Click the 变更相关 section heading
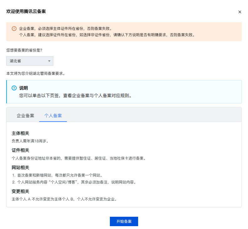The width and height of the screenshot is (248, 229). (20, 192)
